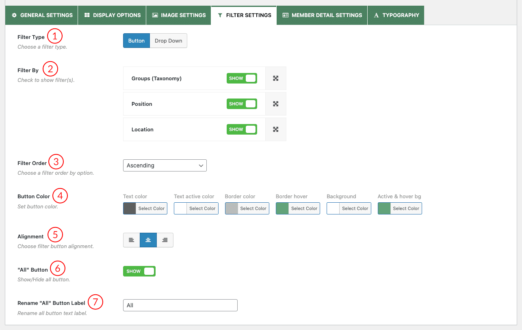Click the Rename "All" Button Label text field

[180, 305]
